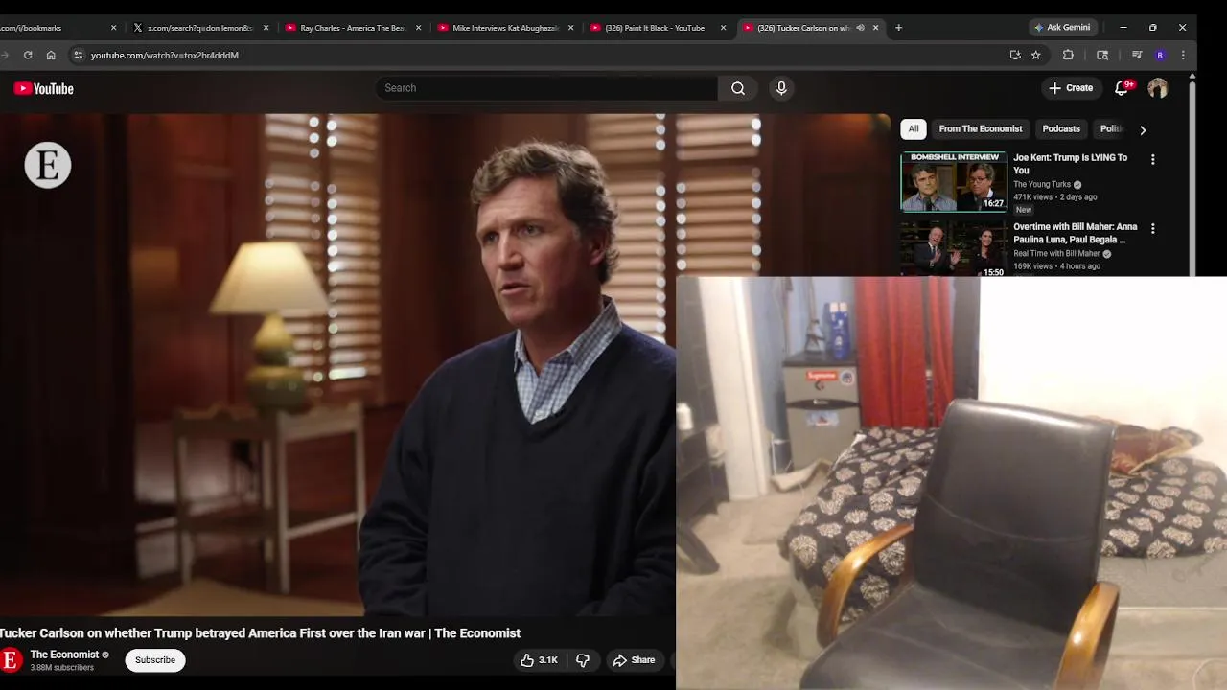Click the YouTube logo to go home
Screen dimensions: 1227x690
click(44, 88)
